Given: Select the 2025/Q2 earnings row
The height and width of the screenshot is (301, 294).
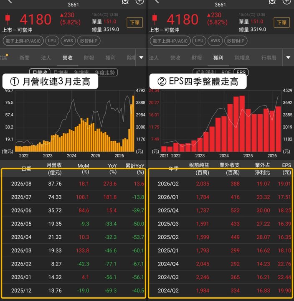Looking at the screenshot, I should click(x=220, y=237).
